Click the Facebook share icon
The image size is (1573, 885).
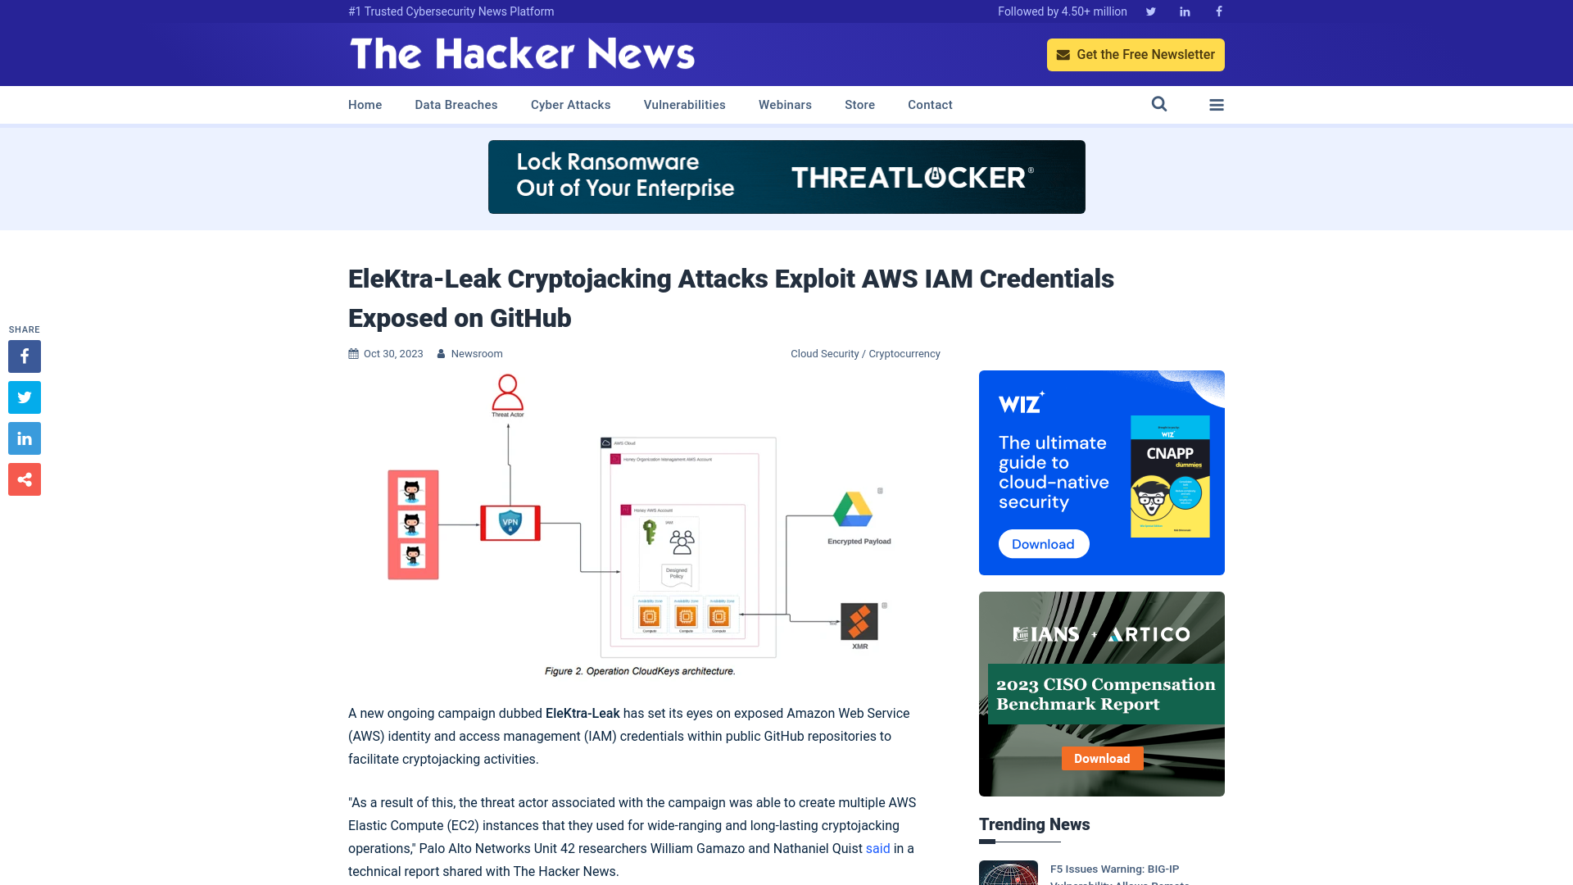[x=24, y=356]
